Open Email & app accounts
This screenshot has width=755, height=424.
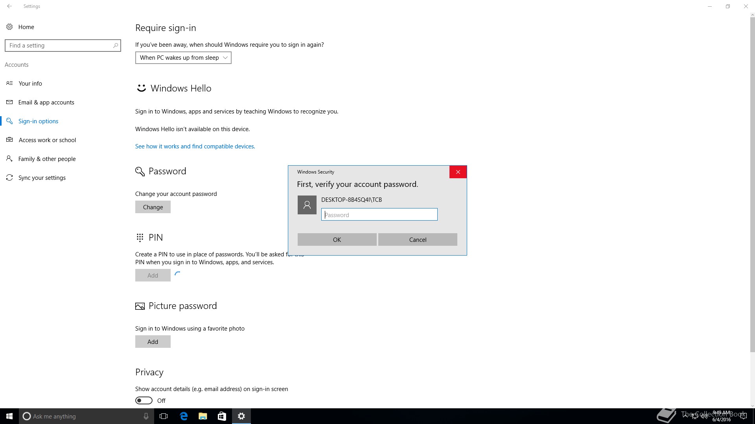[46, 102]
